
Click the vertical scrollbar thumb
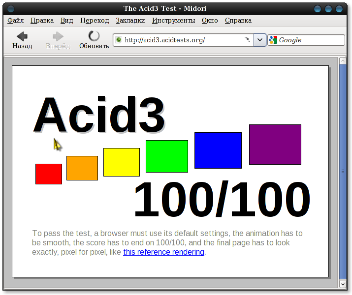(x=343, y=172)
